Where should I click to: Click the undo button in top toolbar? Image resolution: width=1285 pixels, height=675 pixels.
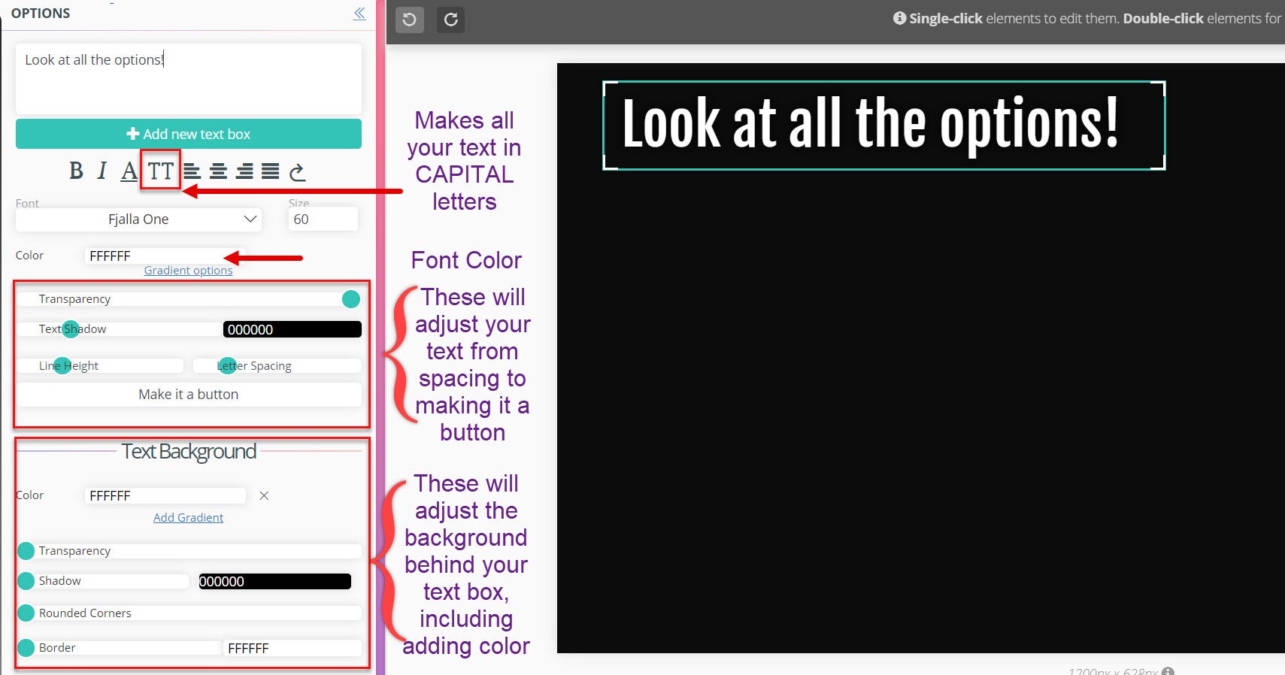(410, 20)
